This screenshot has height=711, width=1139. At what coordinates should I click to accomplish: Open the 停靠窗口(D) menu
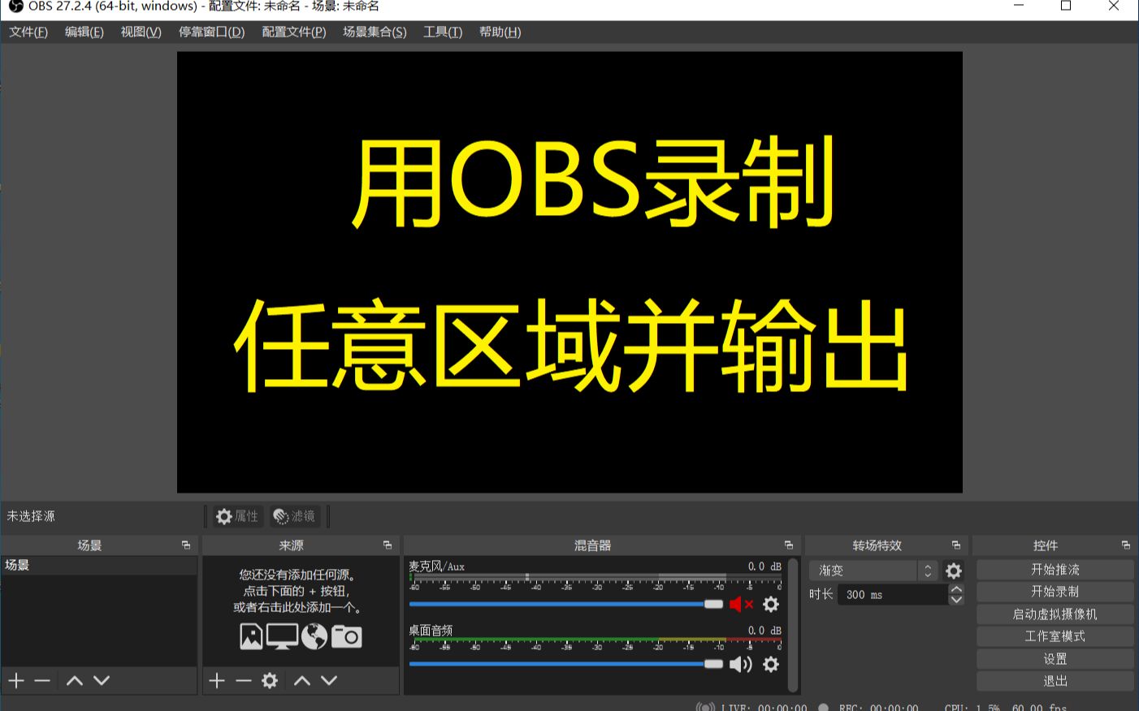coord(211,32)
